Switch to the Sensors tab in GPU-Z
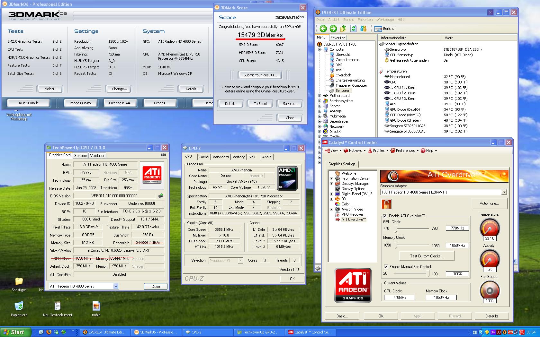Viewport: 540px width, 337px height. tap(80, 156)
